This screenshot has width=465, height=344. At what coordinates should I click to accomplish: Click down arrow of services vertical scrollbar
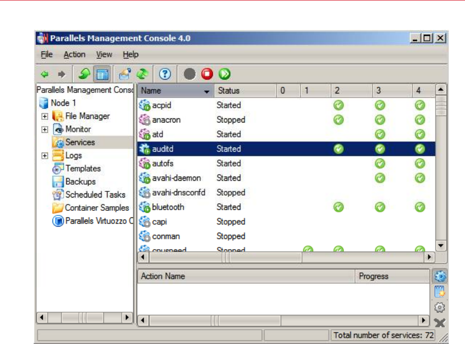point(441,245)
